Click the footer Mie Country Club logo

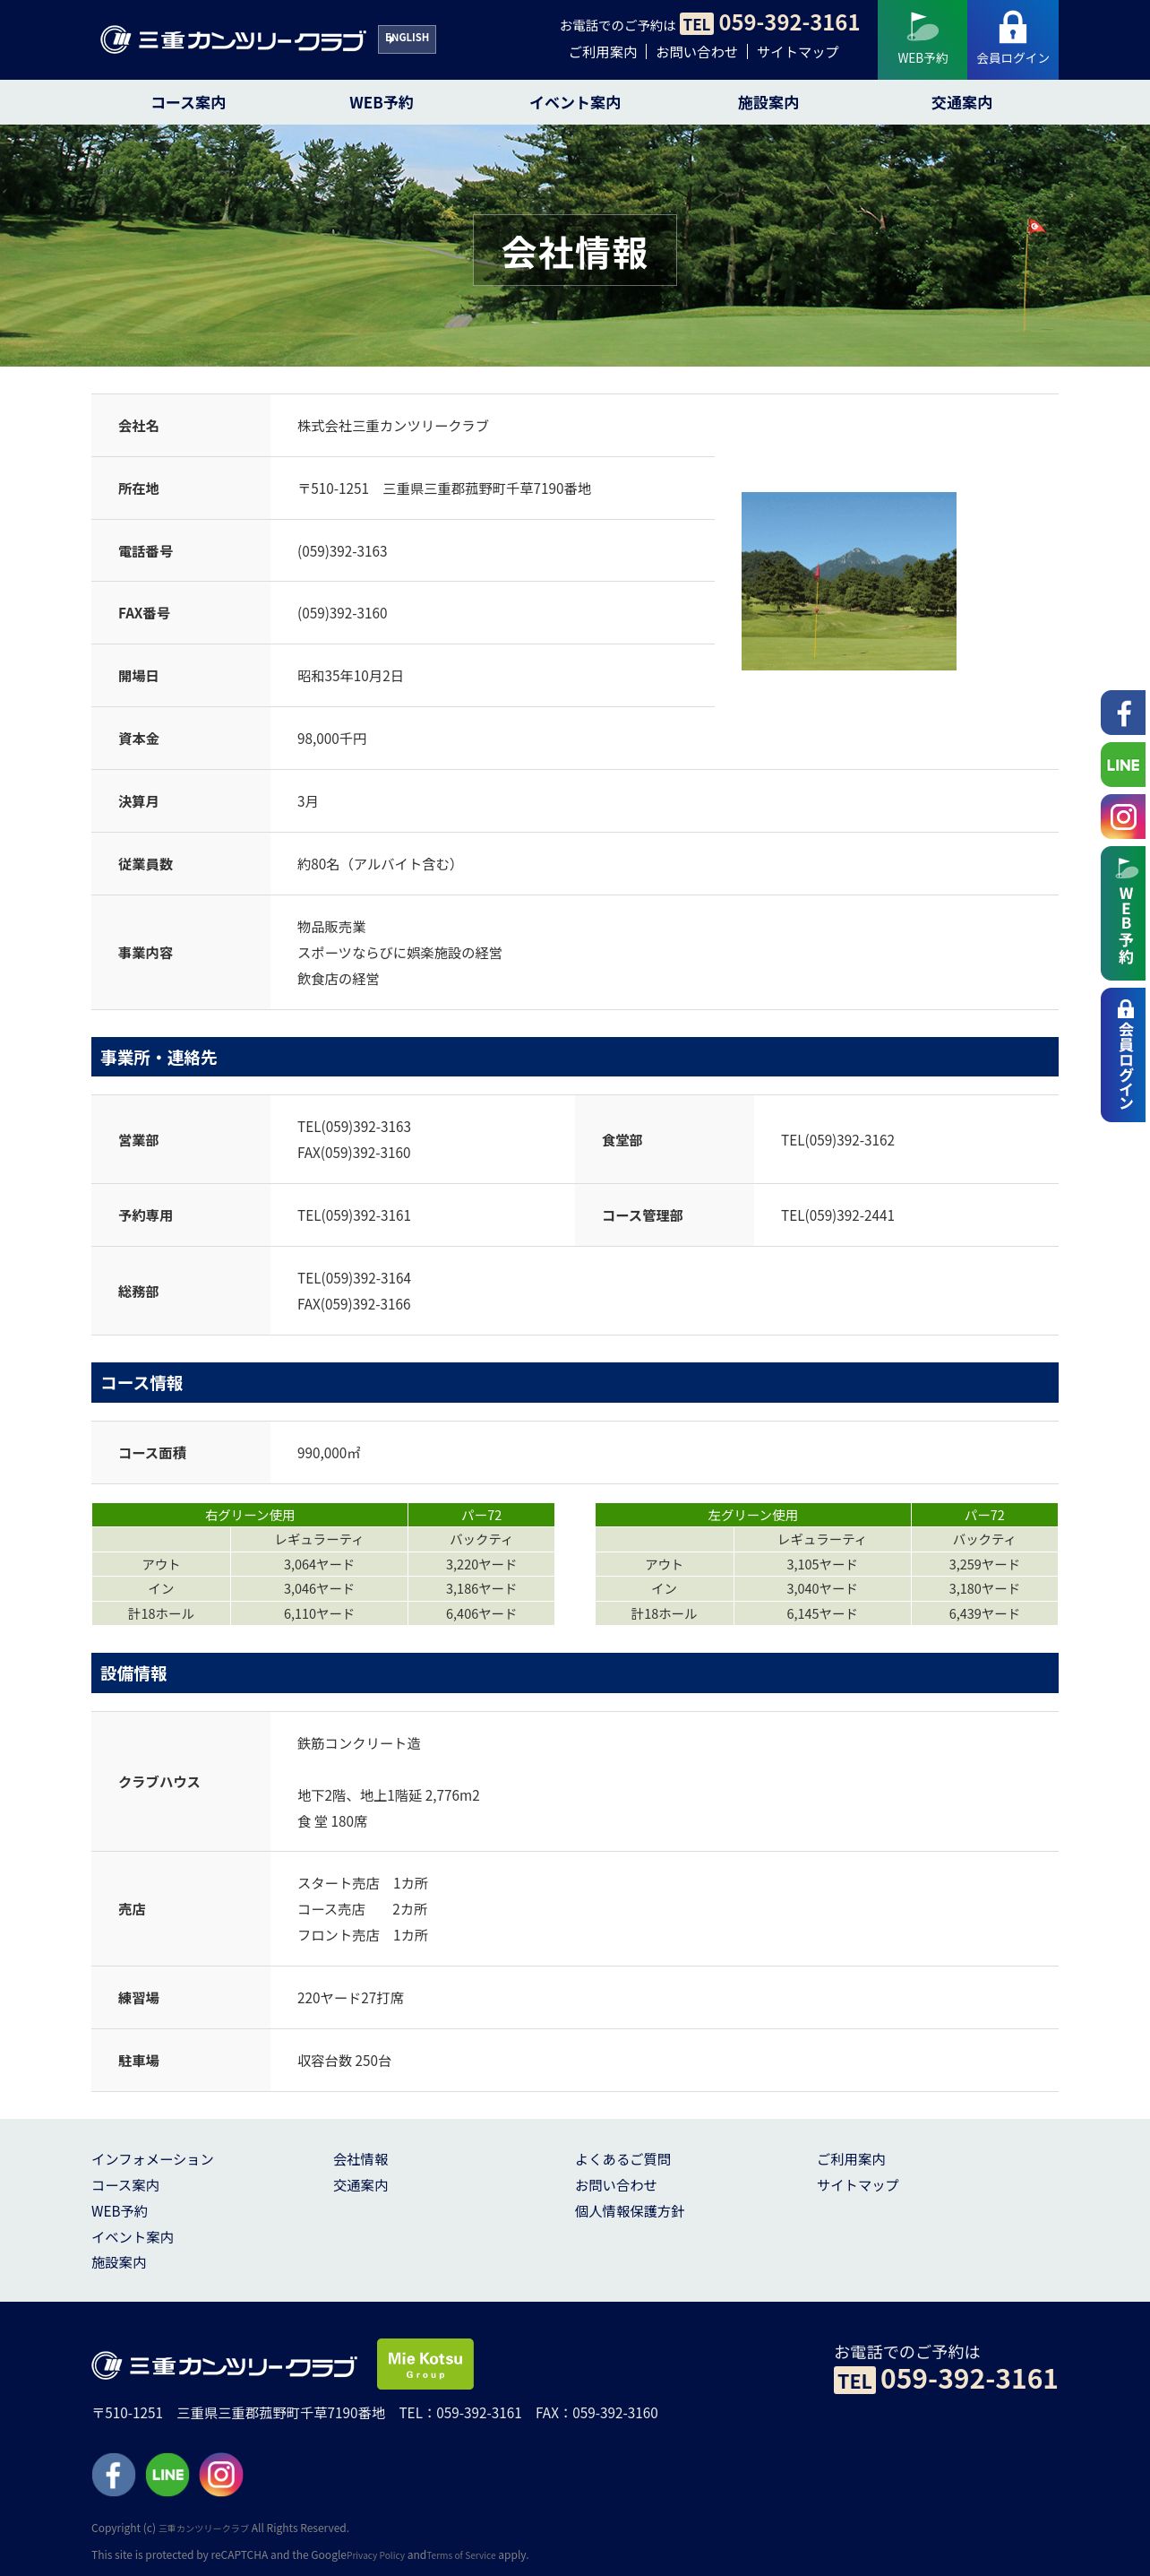coord(224,2365)
